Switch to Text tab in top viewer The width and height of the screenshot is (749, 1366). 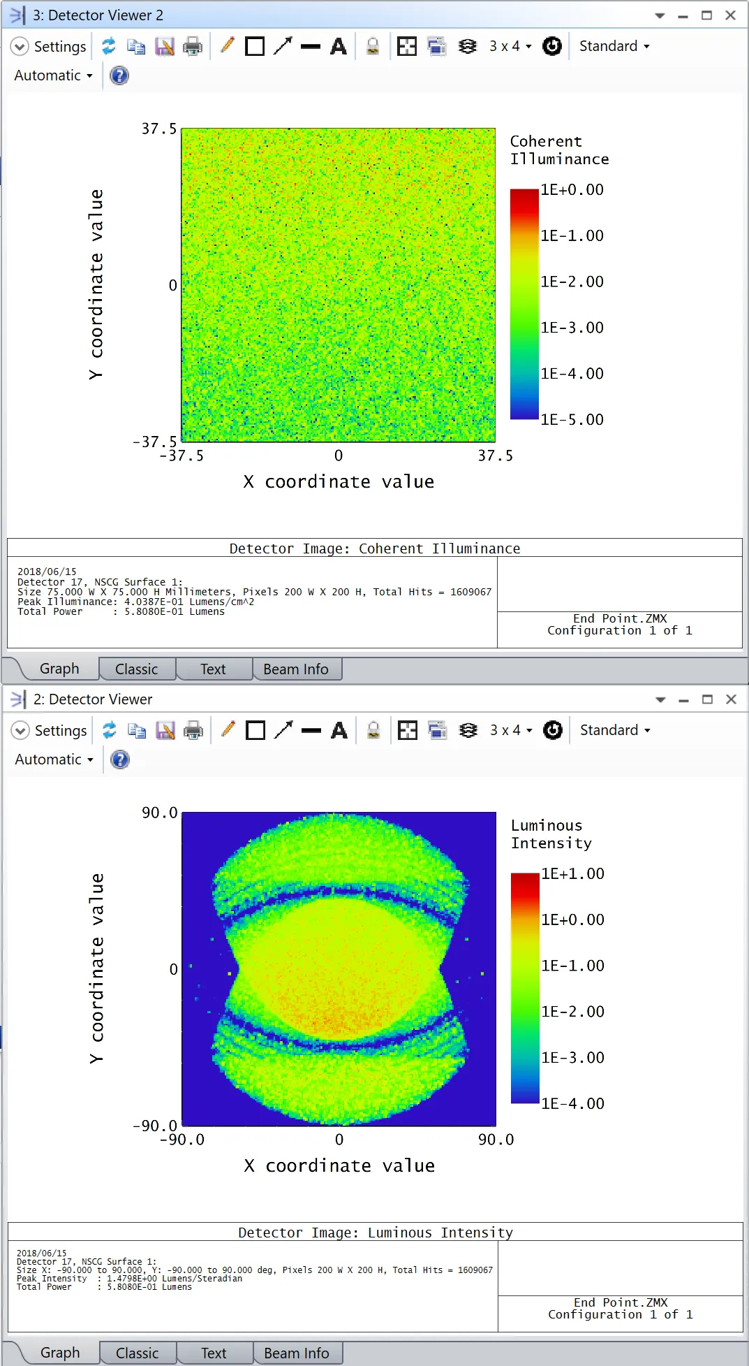click(213, 669)
